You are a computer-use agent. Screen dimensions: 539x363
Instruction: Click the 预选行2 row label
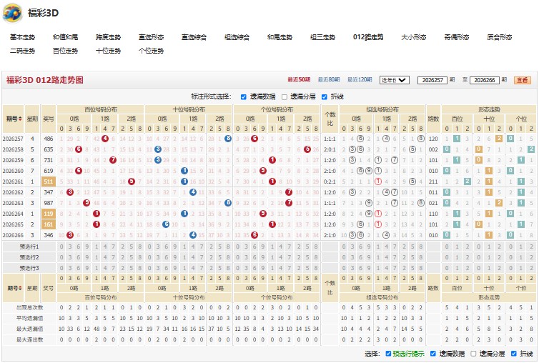(29, 257)
